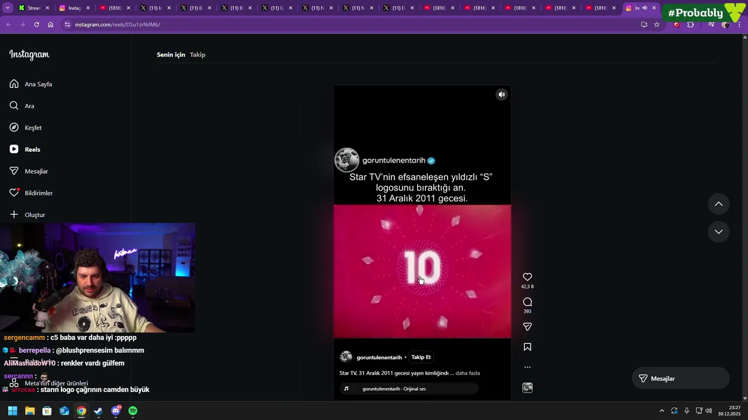
Task: Switch to the 'Takip' tab
Action: tap(198, 54)
